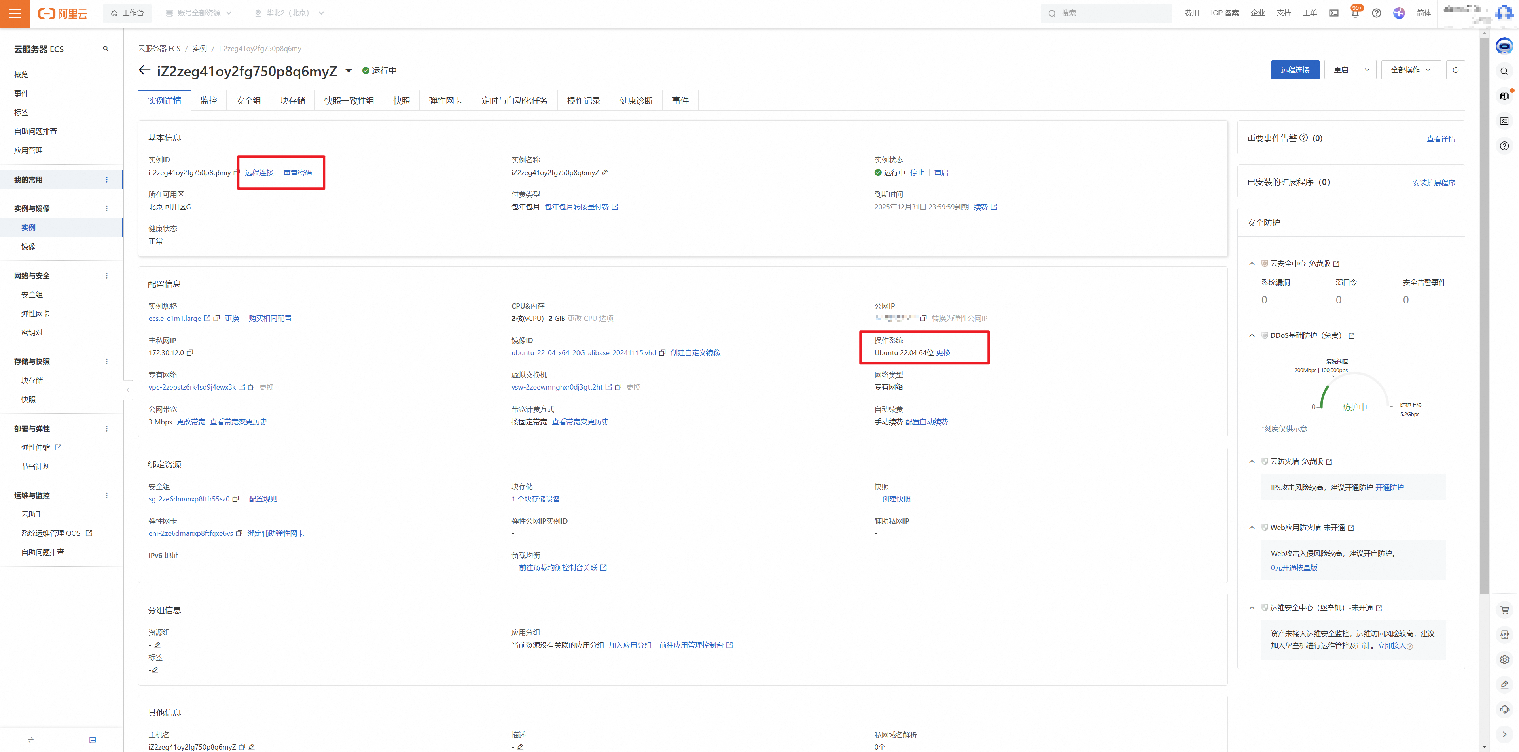Switch to the 块存储 tab
Image resolution: width=1519 pixels, height=752 pixels.
pyautogui.click(x=292, y=101)
